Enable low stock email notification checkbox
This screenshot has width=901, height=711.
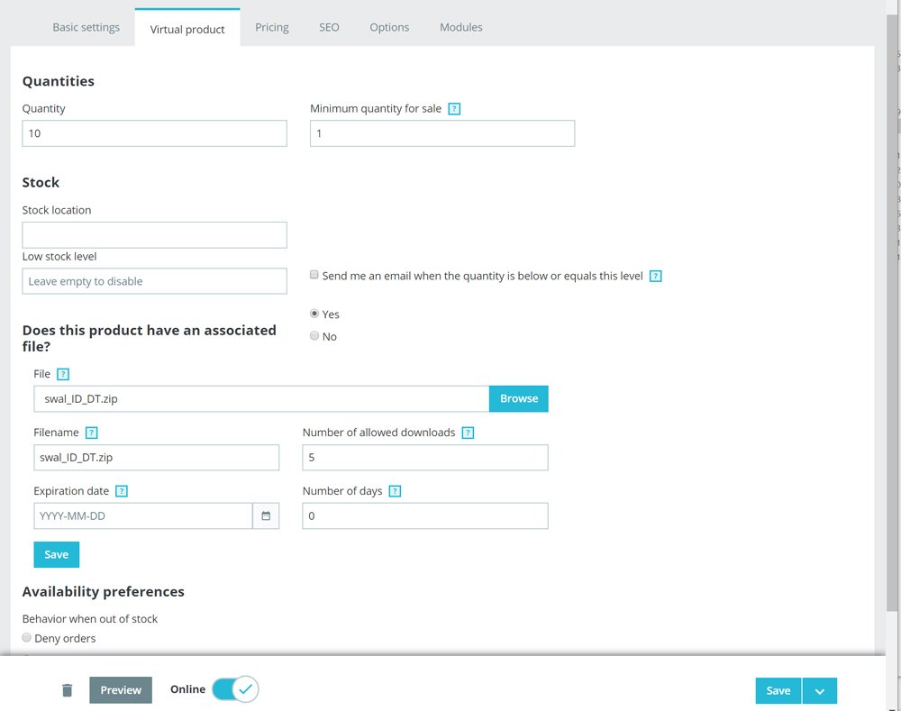314,275
